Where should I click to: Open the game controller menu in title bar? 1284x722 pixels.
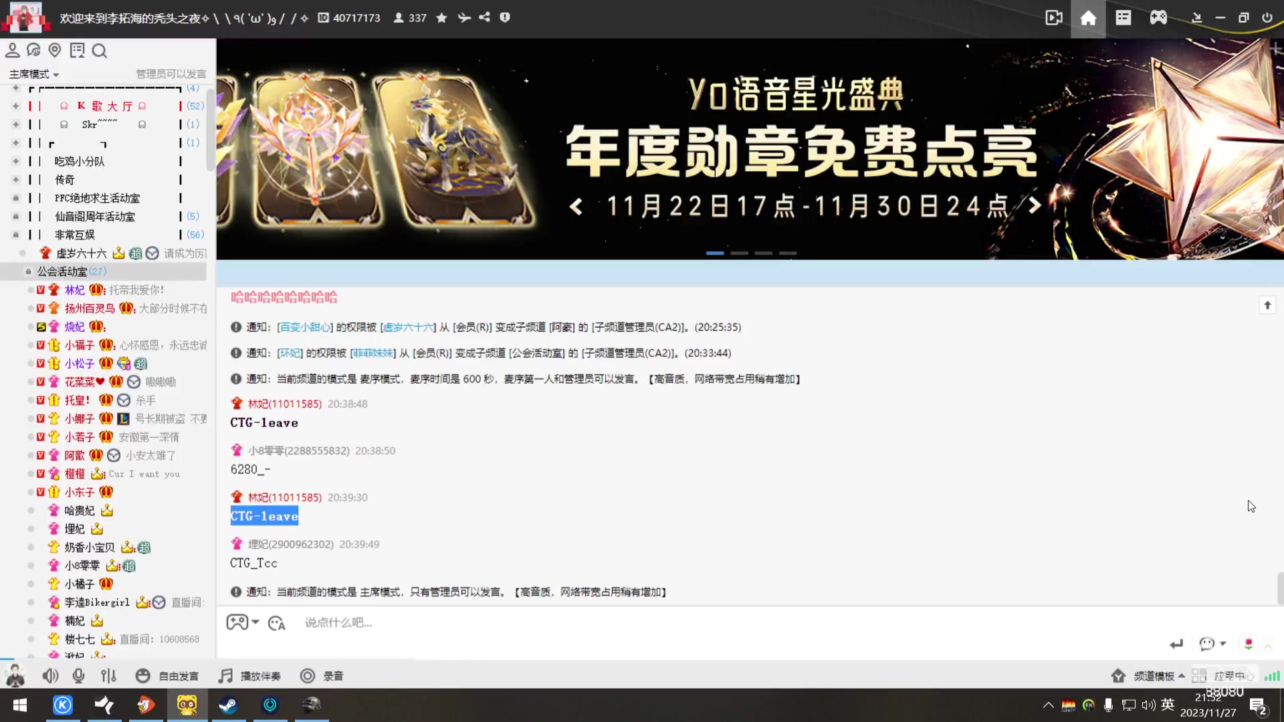pos(1159,17)
